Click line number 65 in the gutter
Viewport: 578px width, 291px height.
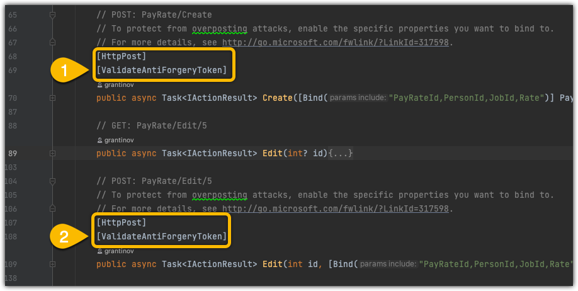(13, 15)
